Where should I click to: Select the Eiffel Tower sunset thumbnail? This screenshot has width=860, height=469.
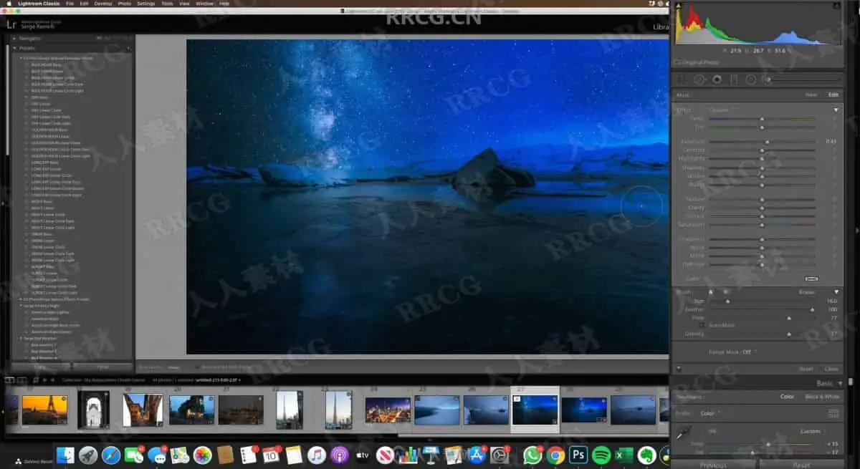[44, 410]
